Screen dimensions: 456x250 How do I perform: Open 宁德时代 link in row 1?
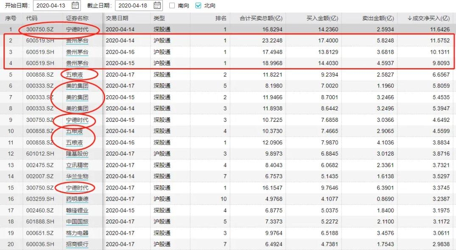click(77, 29)
